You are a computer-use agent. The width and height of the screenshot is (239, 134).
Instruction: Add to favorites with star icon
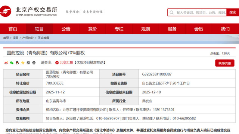tap(23, 63)
